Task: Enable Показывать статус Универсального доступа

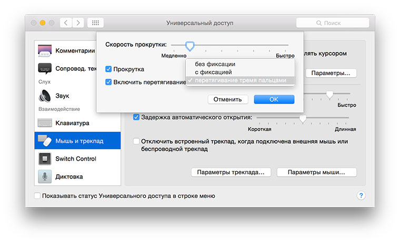Action: [37, 196]
